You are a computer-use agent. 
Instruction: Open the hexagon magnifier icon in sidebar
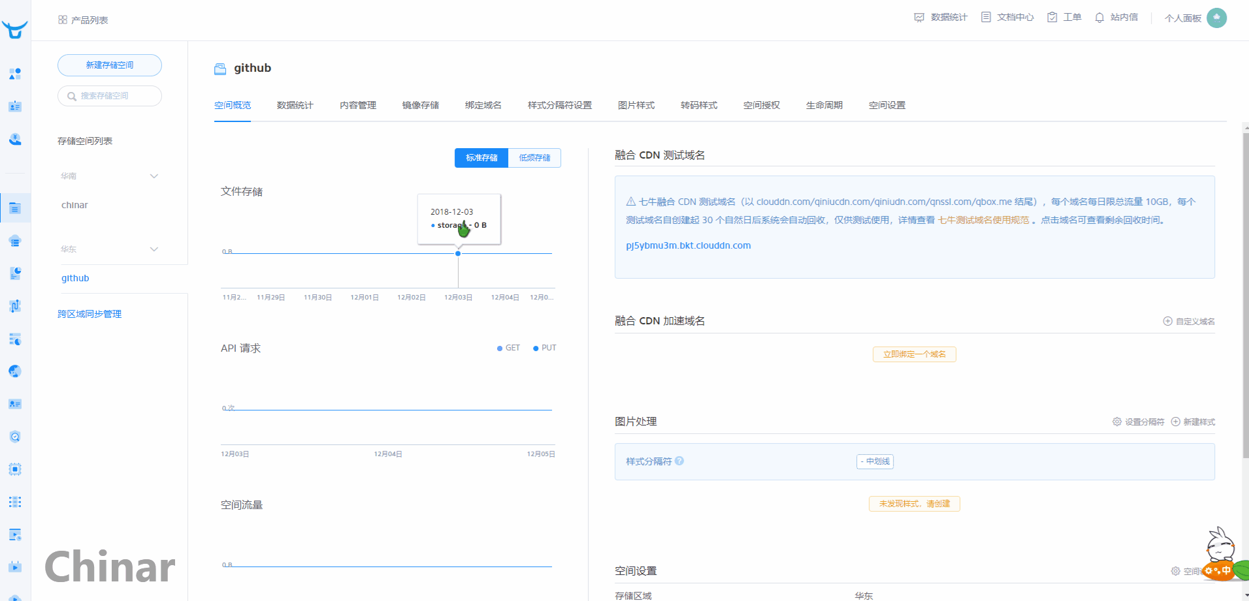coord(15,437)
